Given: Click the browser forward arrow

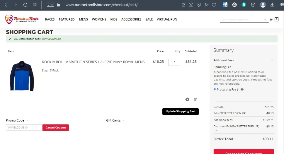Looking at the screenshot, I should 16,5.
